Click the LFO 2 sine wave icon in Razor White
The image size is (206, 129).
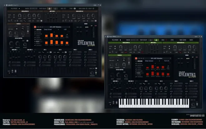[x=159, y=84]
